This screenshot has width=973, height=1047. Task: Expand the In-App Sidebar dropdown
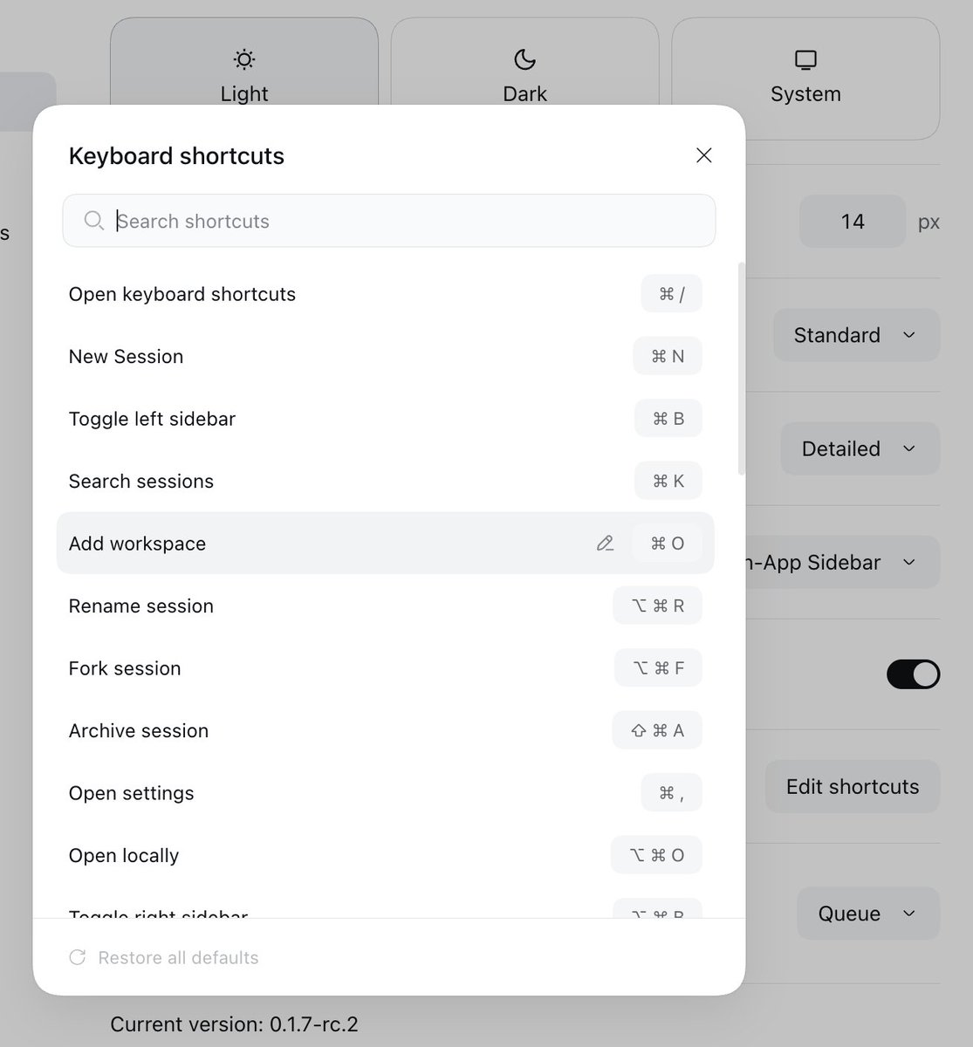[x=841, y=562]
